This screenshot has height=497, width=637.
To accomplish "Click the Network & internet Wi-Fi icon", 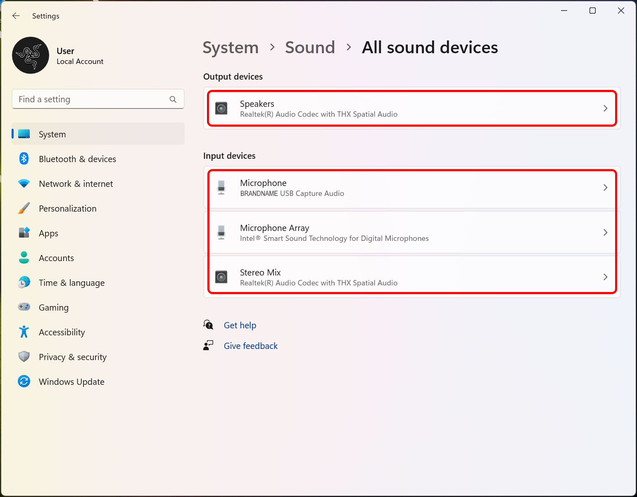I will point(24,184).
